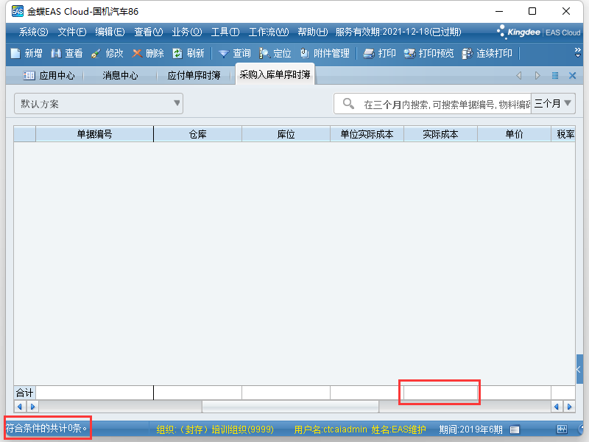Image resolution: width=589 pixels, height=442 pixels.
Task: Click the 实际成本 column header
Action: tap(440, 134)
